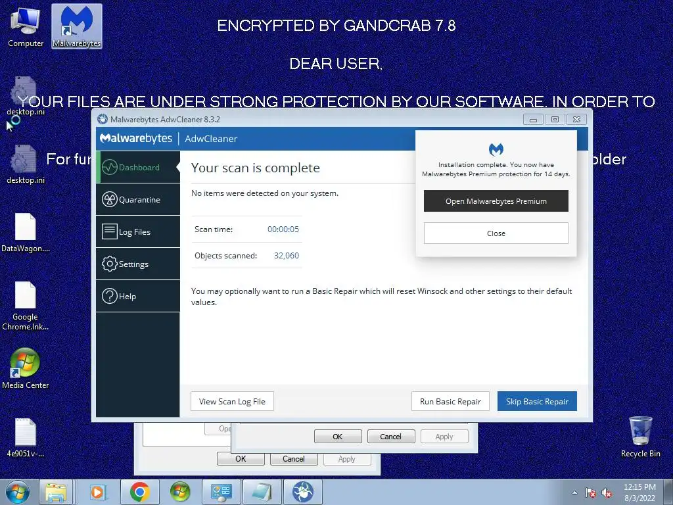Click Cancel in the front background dialog
673x505 pixels.
coord(390,437)
